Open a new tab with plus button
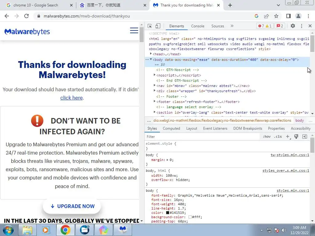The image size is (315, 236). click(x=230, y=5)
